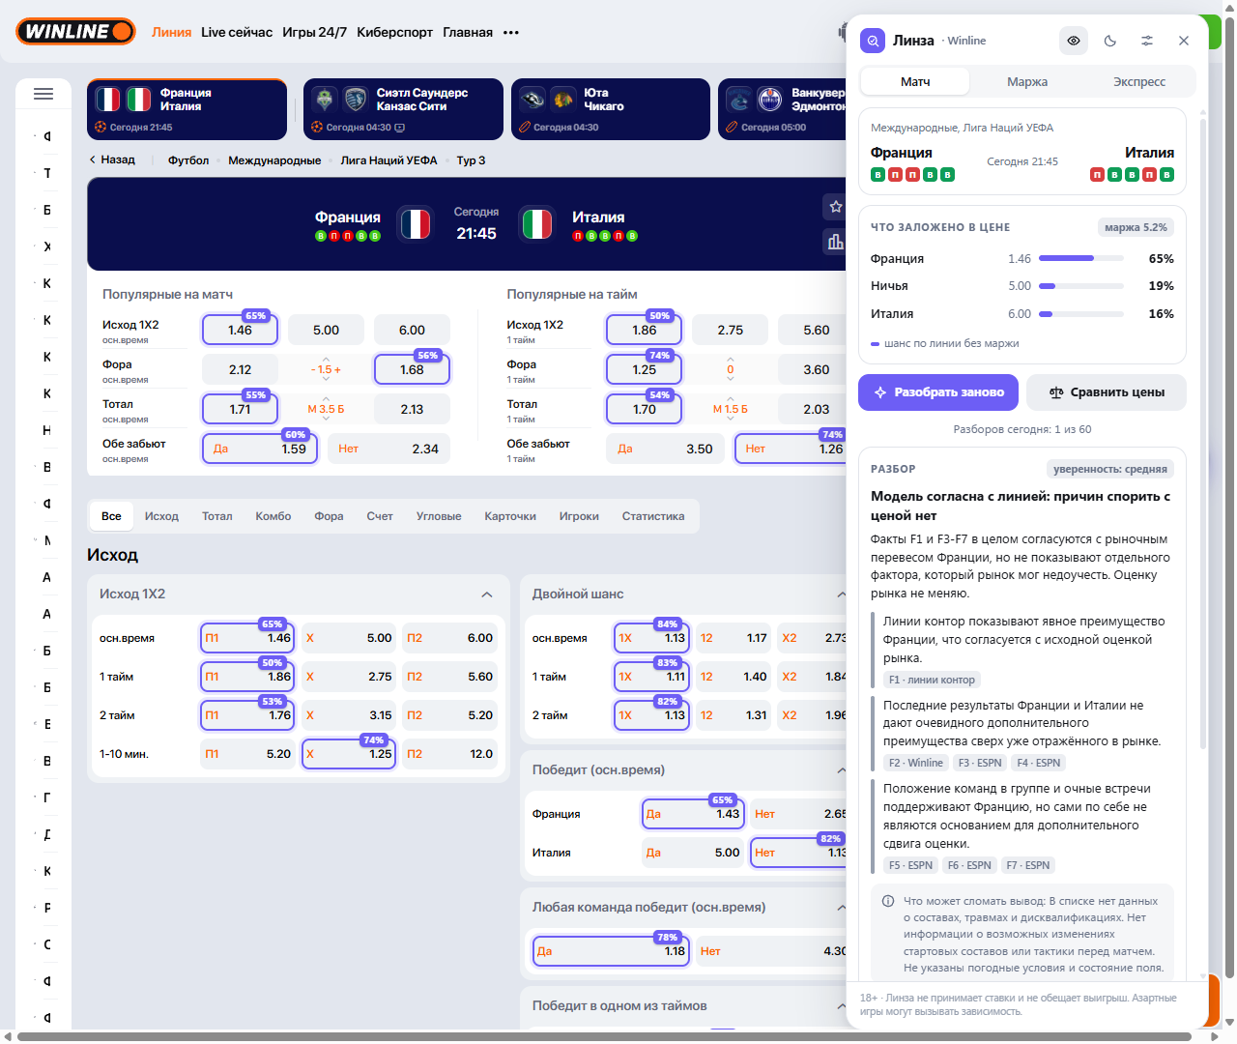The image size is (1237, 1044).
Task: Add the match to favorites with star icon
Action: 836,207
